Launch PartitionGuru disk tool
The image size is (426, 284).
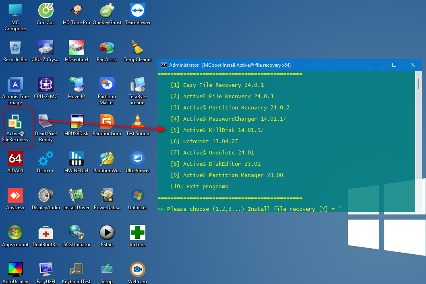pyautogui.click(x=107, y=123)
